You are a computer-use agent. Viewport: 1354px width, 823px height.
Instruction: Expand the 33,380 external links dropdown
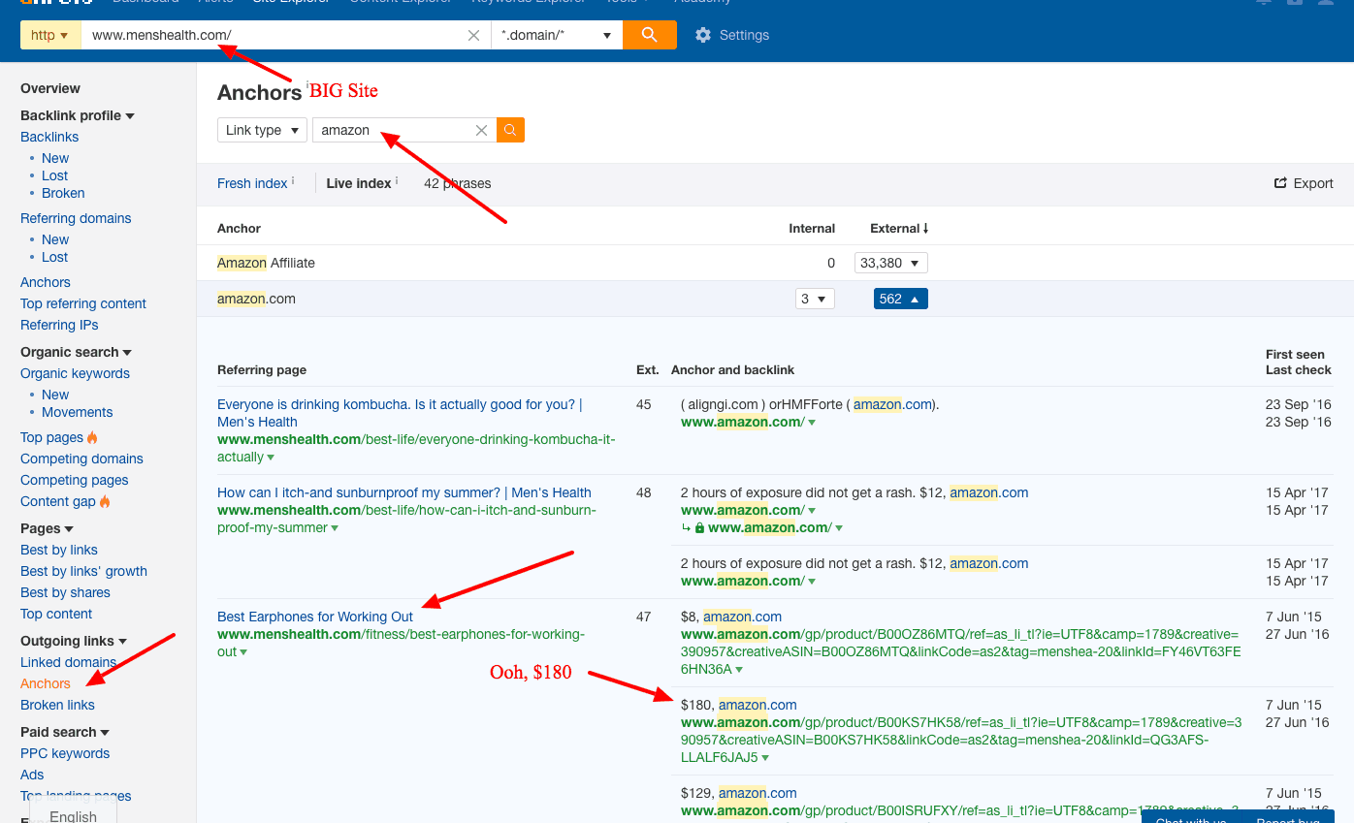coord(890,263)
